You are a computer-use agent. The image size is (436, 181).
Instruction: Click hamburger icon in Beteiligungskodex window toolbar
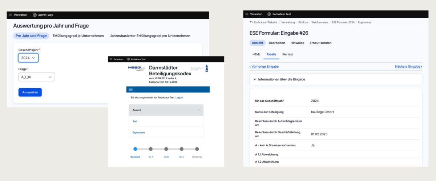click(111, 59)
